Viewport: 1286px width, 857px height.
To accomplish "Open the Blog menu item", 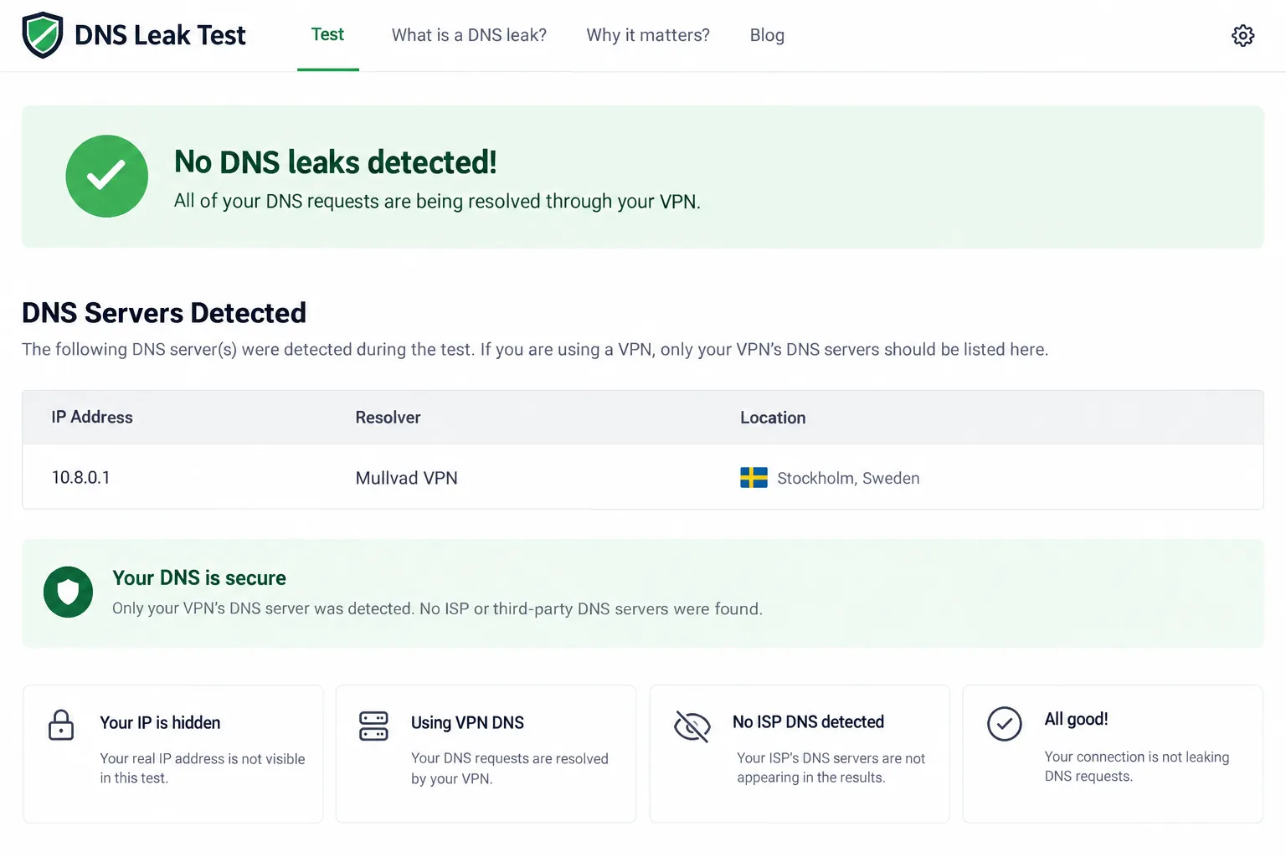I will tap(767, 35).
